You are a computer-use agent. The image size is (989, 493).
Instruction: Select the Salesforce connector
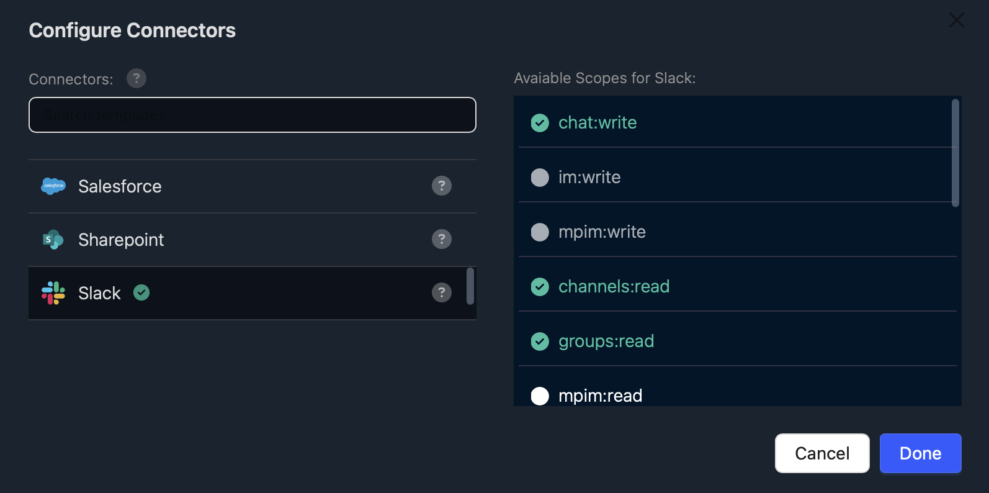coord(120,186)
